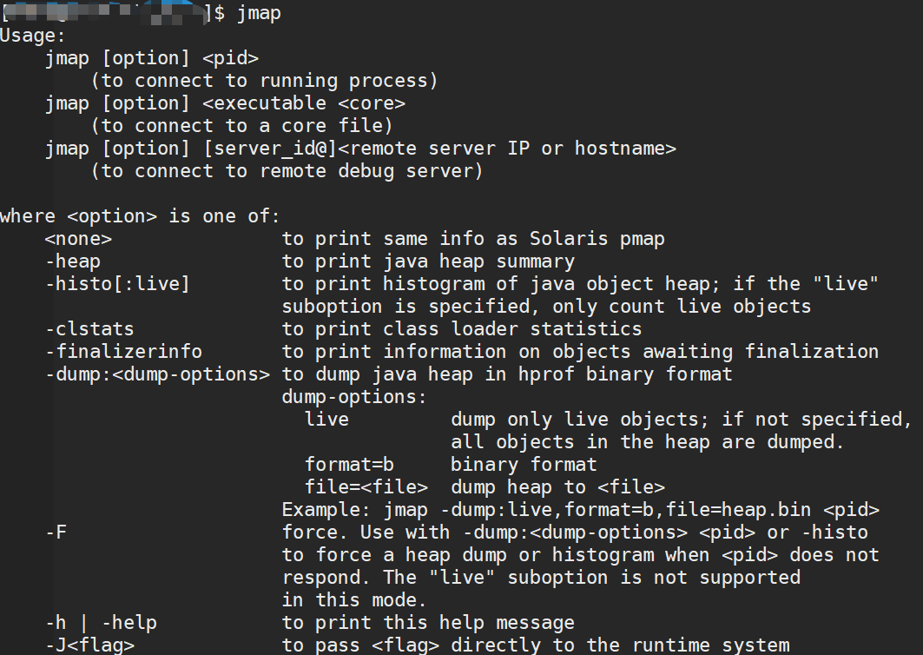Click the -h | -help option
This screenshot has height=655, width=923.
click(102, 623)
